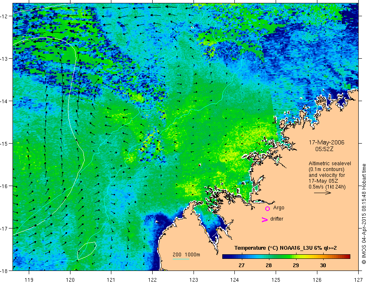The height and width of the screenshot is (283, 367).
Task: Click the temperature color scale bar
Action: (x=286, y=257)
